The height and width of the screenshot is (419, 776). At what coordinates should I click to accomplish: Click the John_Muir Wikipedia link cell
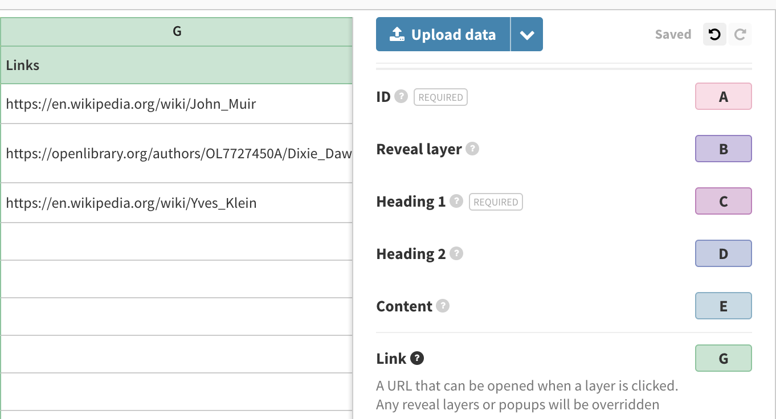177,104
